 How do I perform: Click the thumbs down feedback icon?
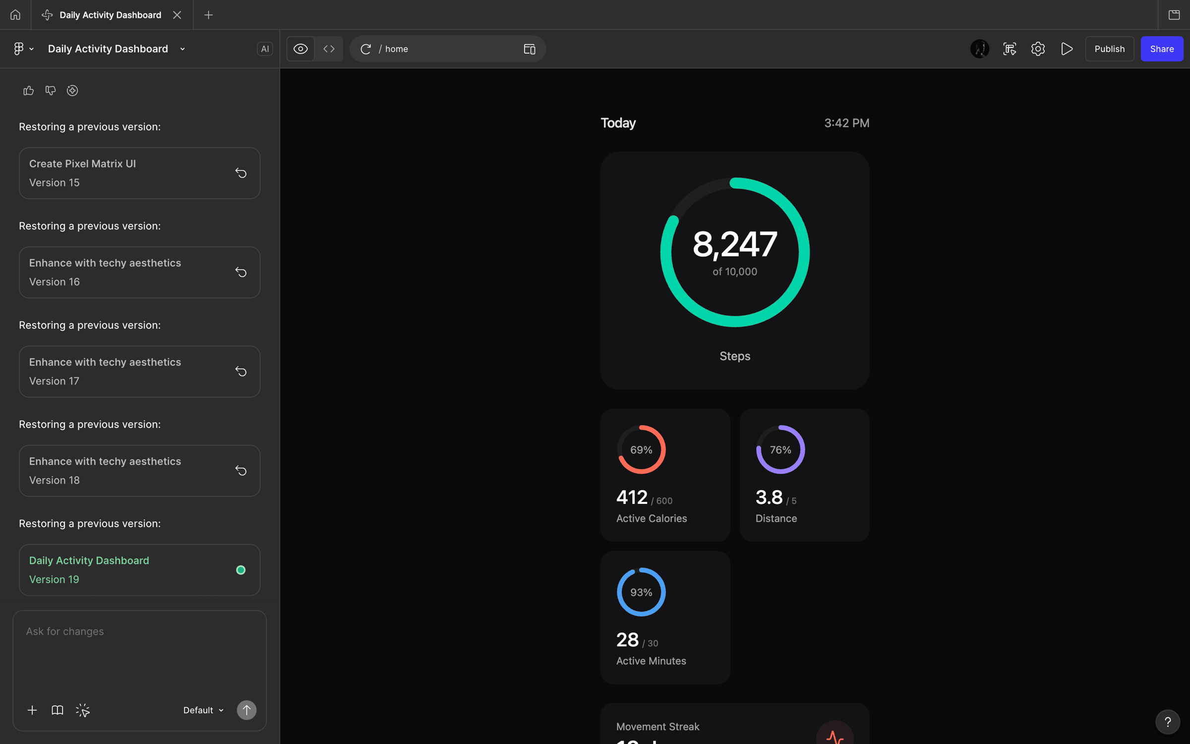50,90
